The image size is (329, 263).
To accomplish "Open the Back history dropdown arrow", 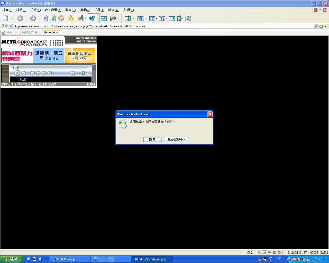I will [26, 18].
